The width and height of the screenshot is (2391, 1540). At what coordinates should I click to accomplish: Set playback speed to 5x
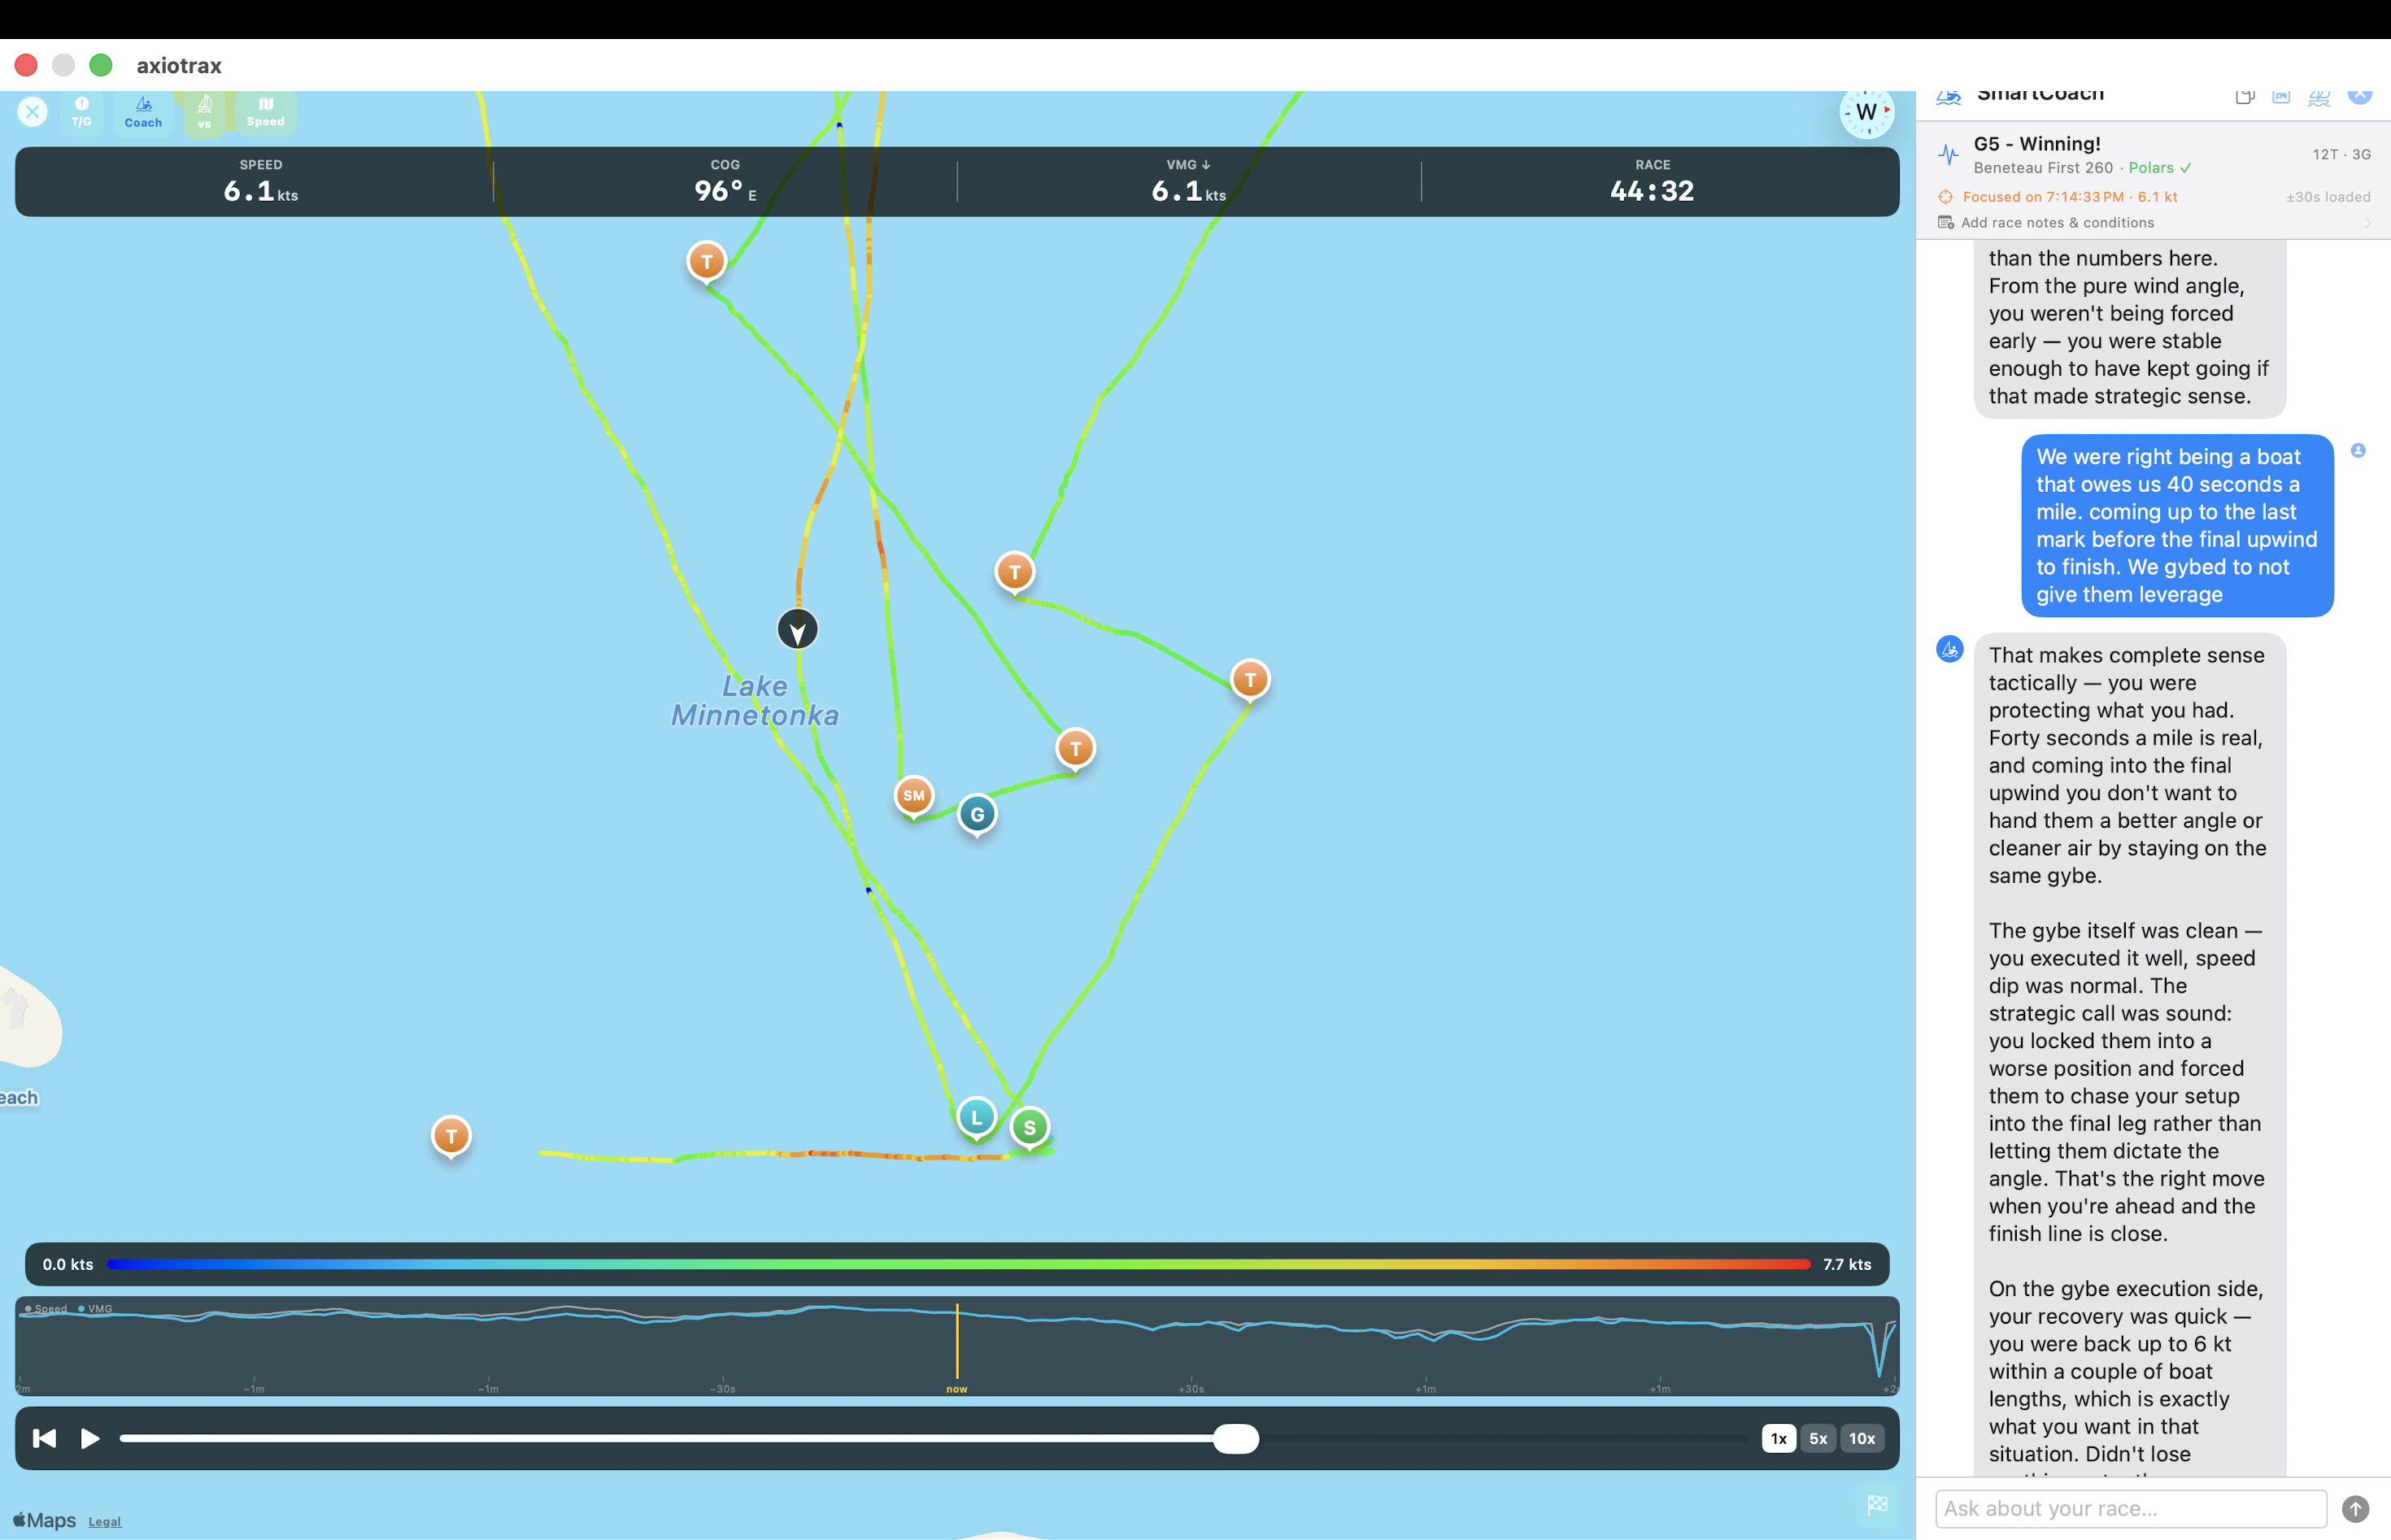click(1818, 1438)
